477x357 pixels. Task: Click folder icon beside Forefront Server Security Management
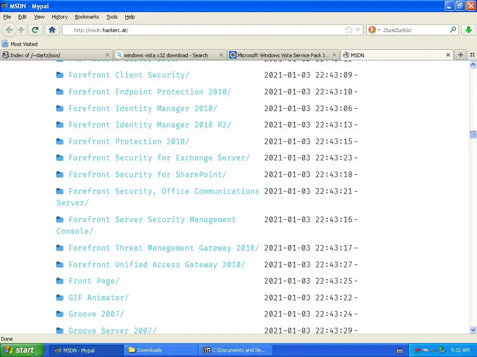coord(60,219)
